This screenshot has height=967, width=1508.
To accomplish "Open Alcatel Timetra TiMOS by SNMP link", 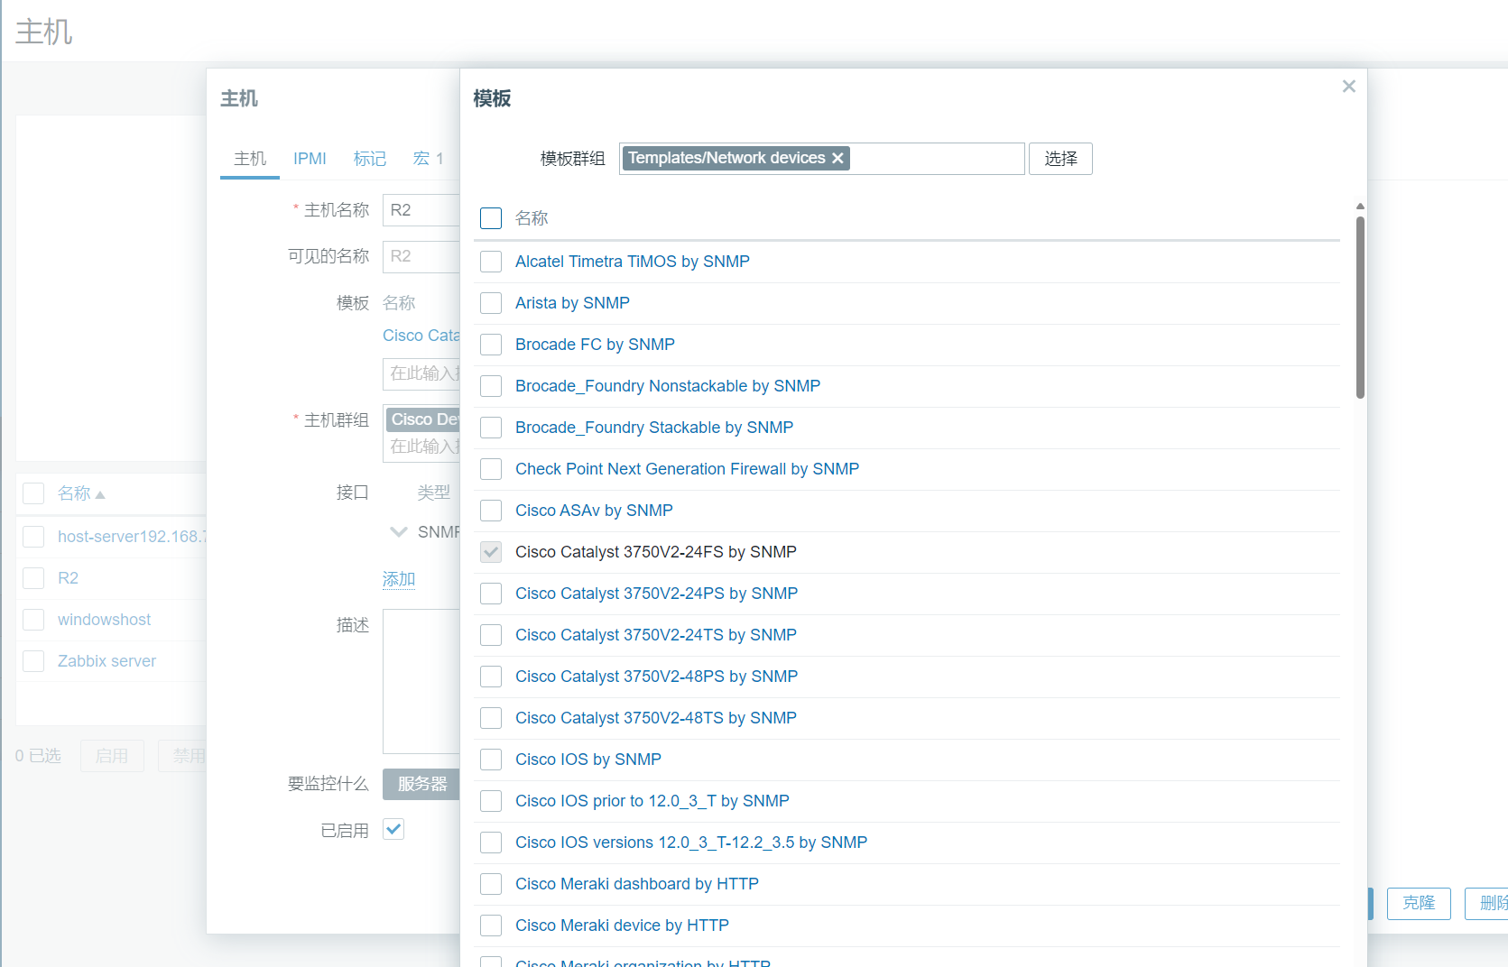I will pos(632,262).
